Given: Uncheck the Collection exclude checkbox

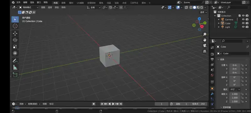Looking at the screenshot, I should pos(239,15).
